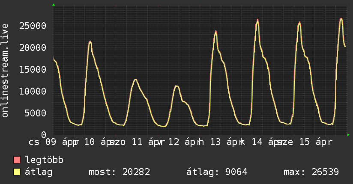Click the legtöbb legend label

[x=44, y=160]
